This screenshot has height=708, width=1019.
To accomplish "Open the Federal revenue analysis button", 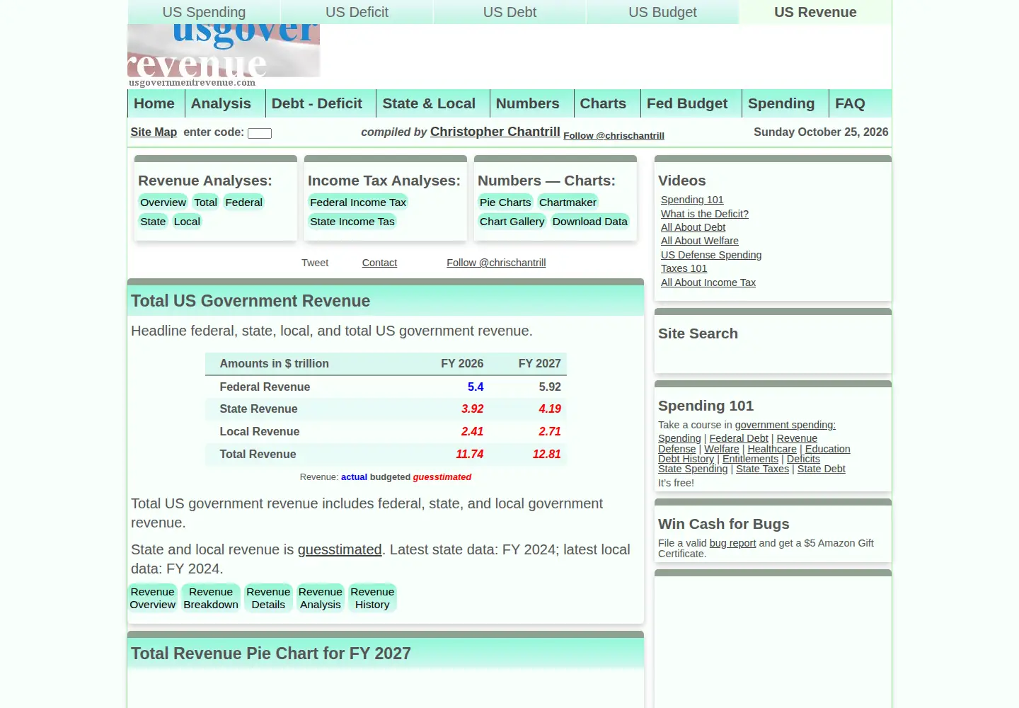I will click(243, 202).
